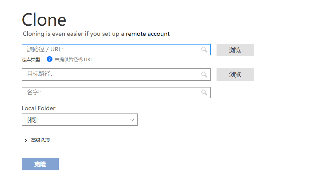335x188 pixels.
Task: Click the magnifier icon in 目标路径 field
Action: [204, 74]
